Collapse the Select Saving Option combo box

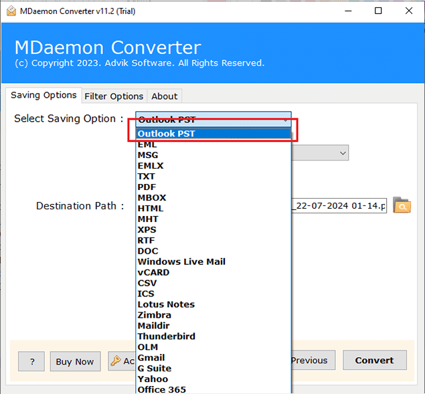tap(214, 119)
